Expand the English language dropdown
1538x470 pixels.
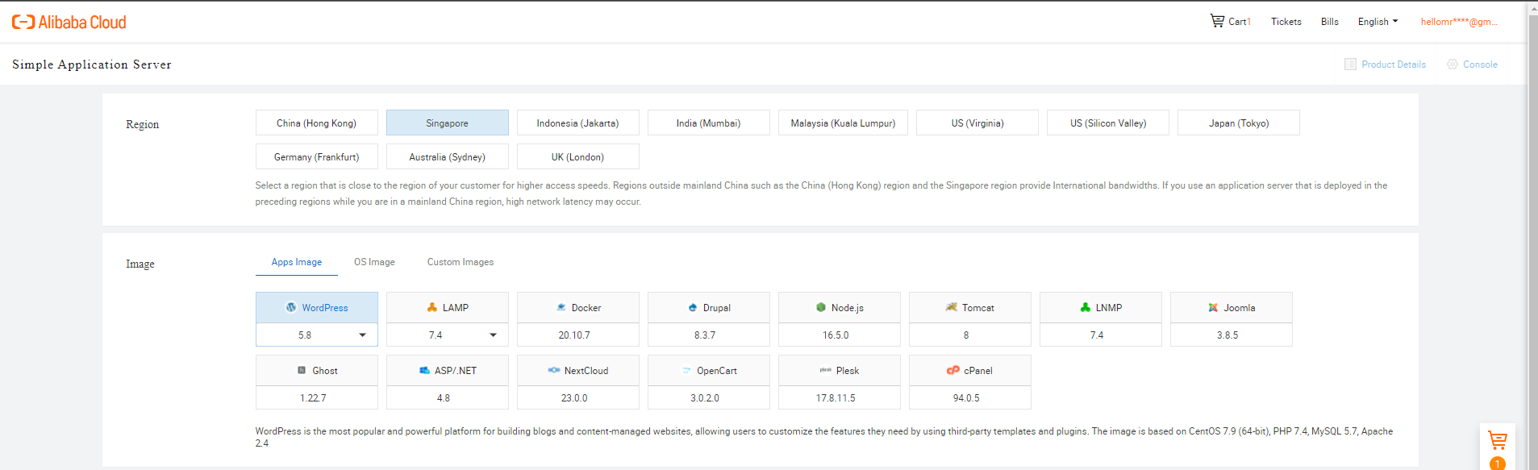click(x=1378, y=22)
